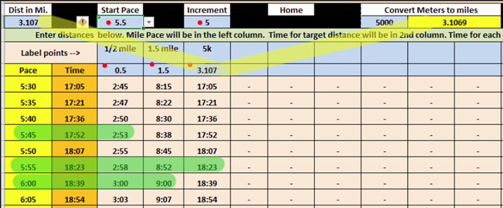Select the 18:39 time cell in orange column
The width and height of the screenshot is (503, 208).
coord(75,183)
